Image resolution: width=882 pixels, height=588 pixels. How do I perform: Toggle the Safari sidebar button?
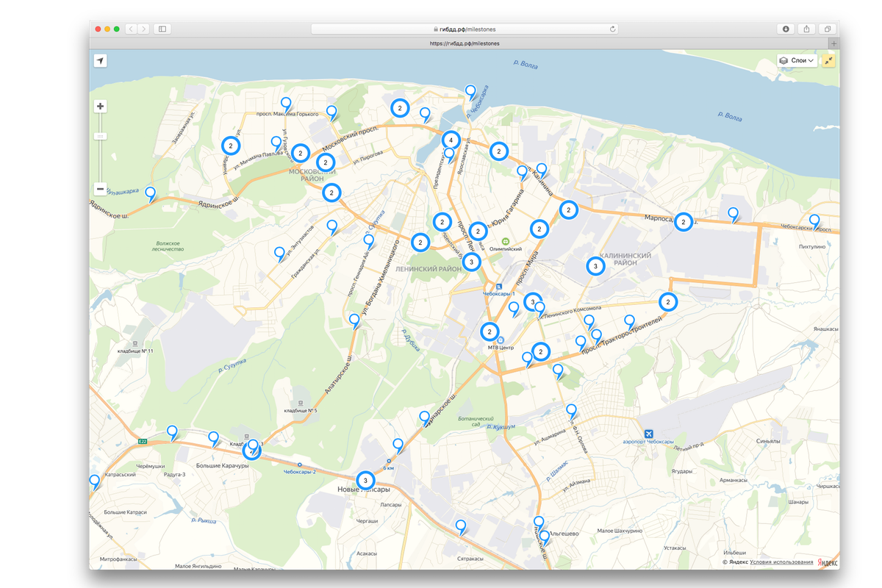tap(162, 29)
